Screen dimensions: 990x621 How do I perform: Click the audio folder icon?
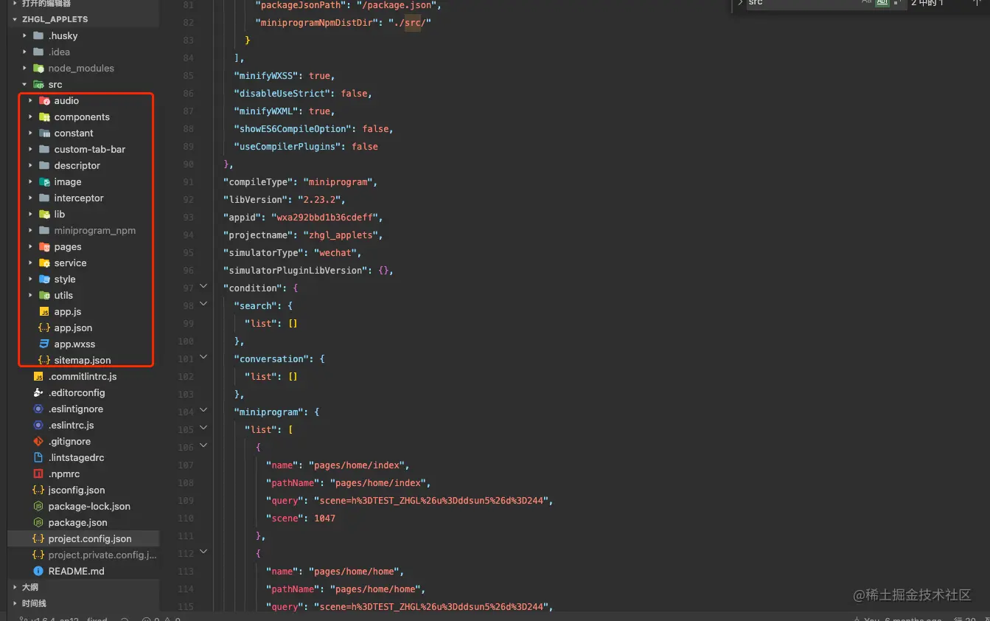tap(44, 101)
